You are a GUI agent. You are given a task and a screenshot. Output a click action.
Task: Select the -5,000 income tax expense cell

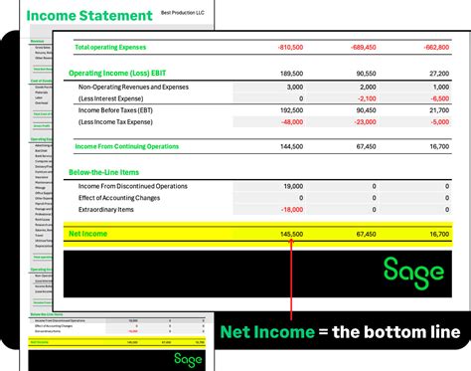point(414,122)
